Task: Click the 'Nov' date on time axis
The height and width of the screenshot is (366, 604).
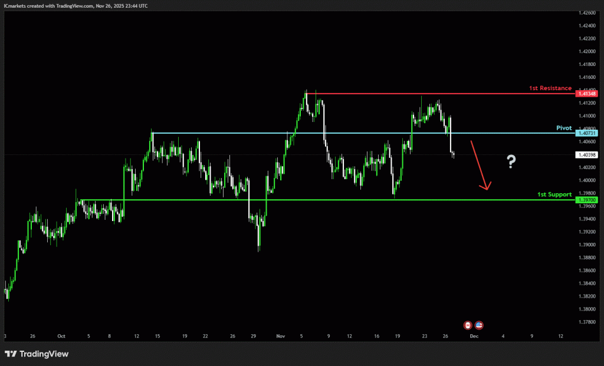Action: point(280,336)
